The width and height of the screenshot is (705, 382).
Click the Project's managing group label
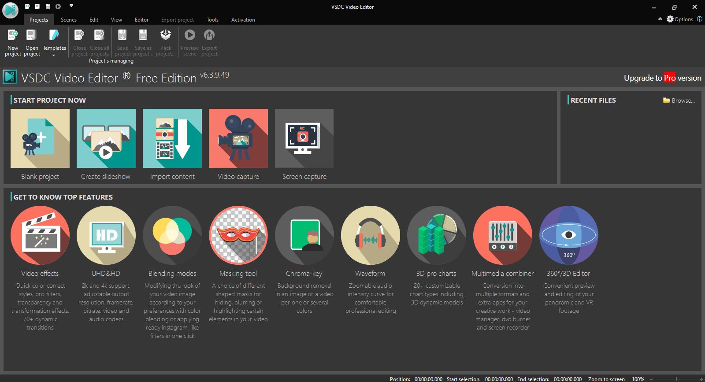pyautogui.click(x=111, y=61)
